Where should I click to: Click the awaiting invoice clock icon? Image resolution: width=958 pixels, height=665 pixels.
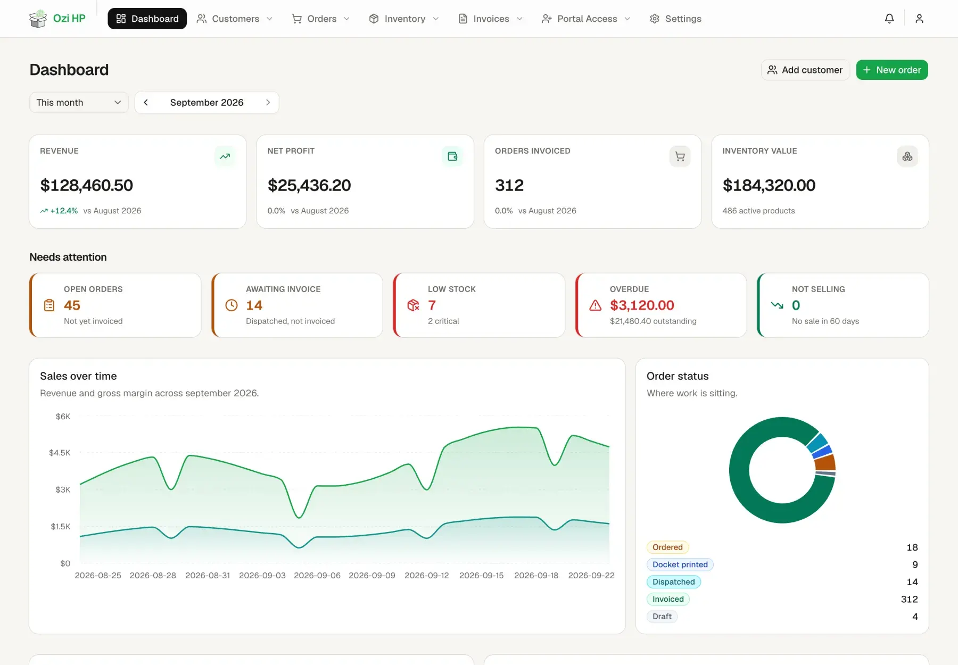232,305
